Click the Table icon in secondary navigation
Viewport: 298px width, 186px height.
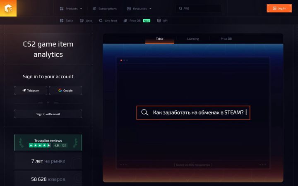62,21
